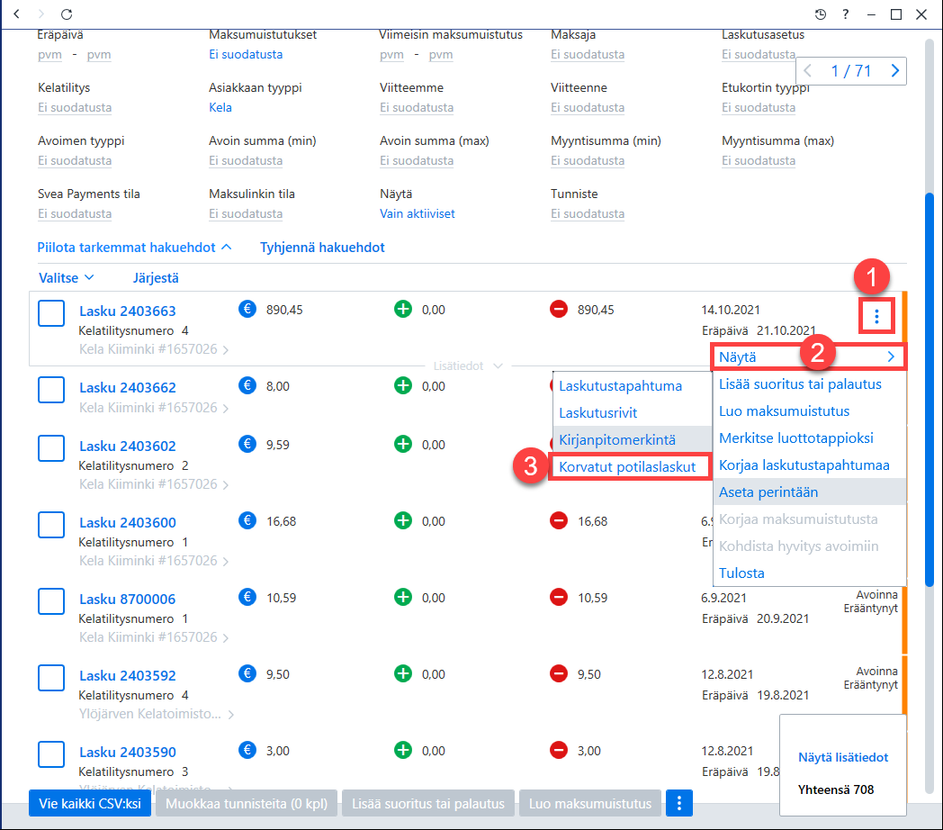This screenshot has height=830, width=943.
Task: Click the euro icon for Lasku 2403663
Action: [247, 309]
